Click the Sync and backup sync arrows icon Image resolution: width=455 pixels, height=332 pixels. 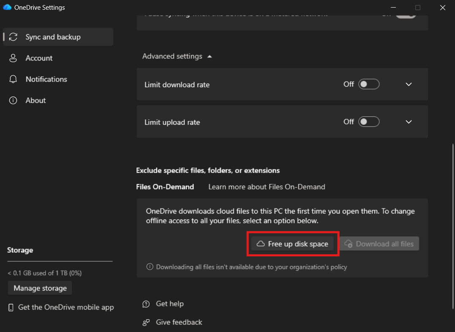pyautogui.click(x=13, y=37)
